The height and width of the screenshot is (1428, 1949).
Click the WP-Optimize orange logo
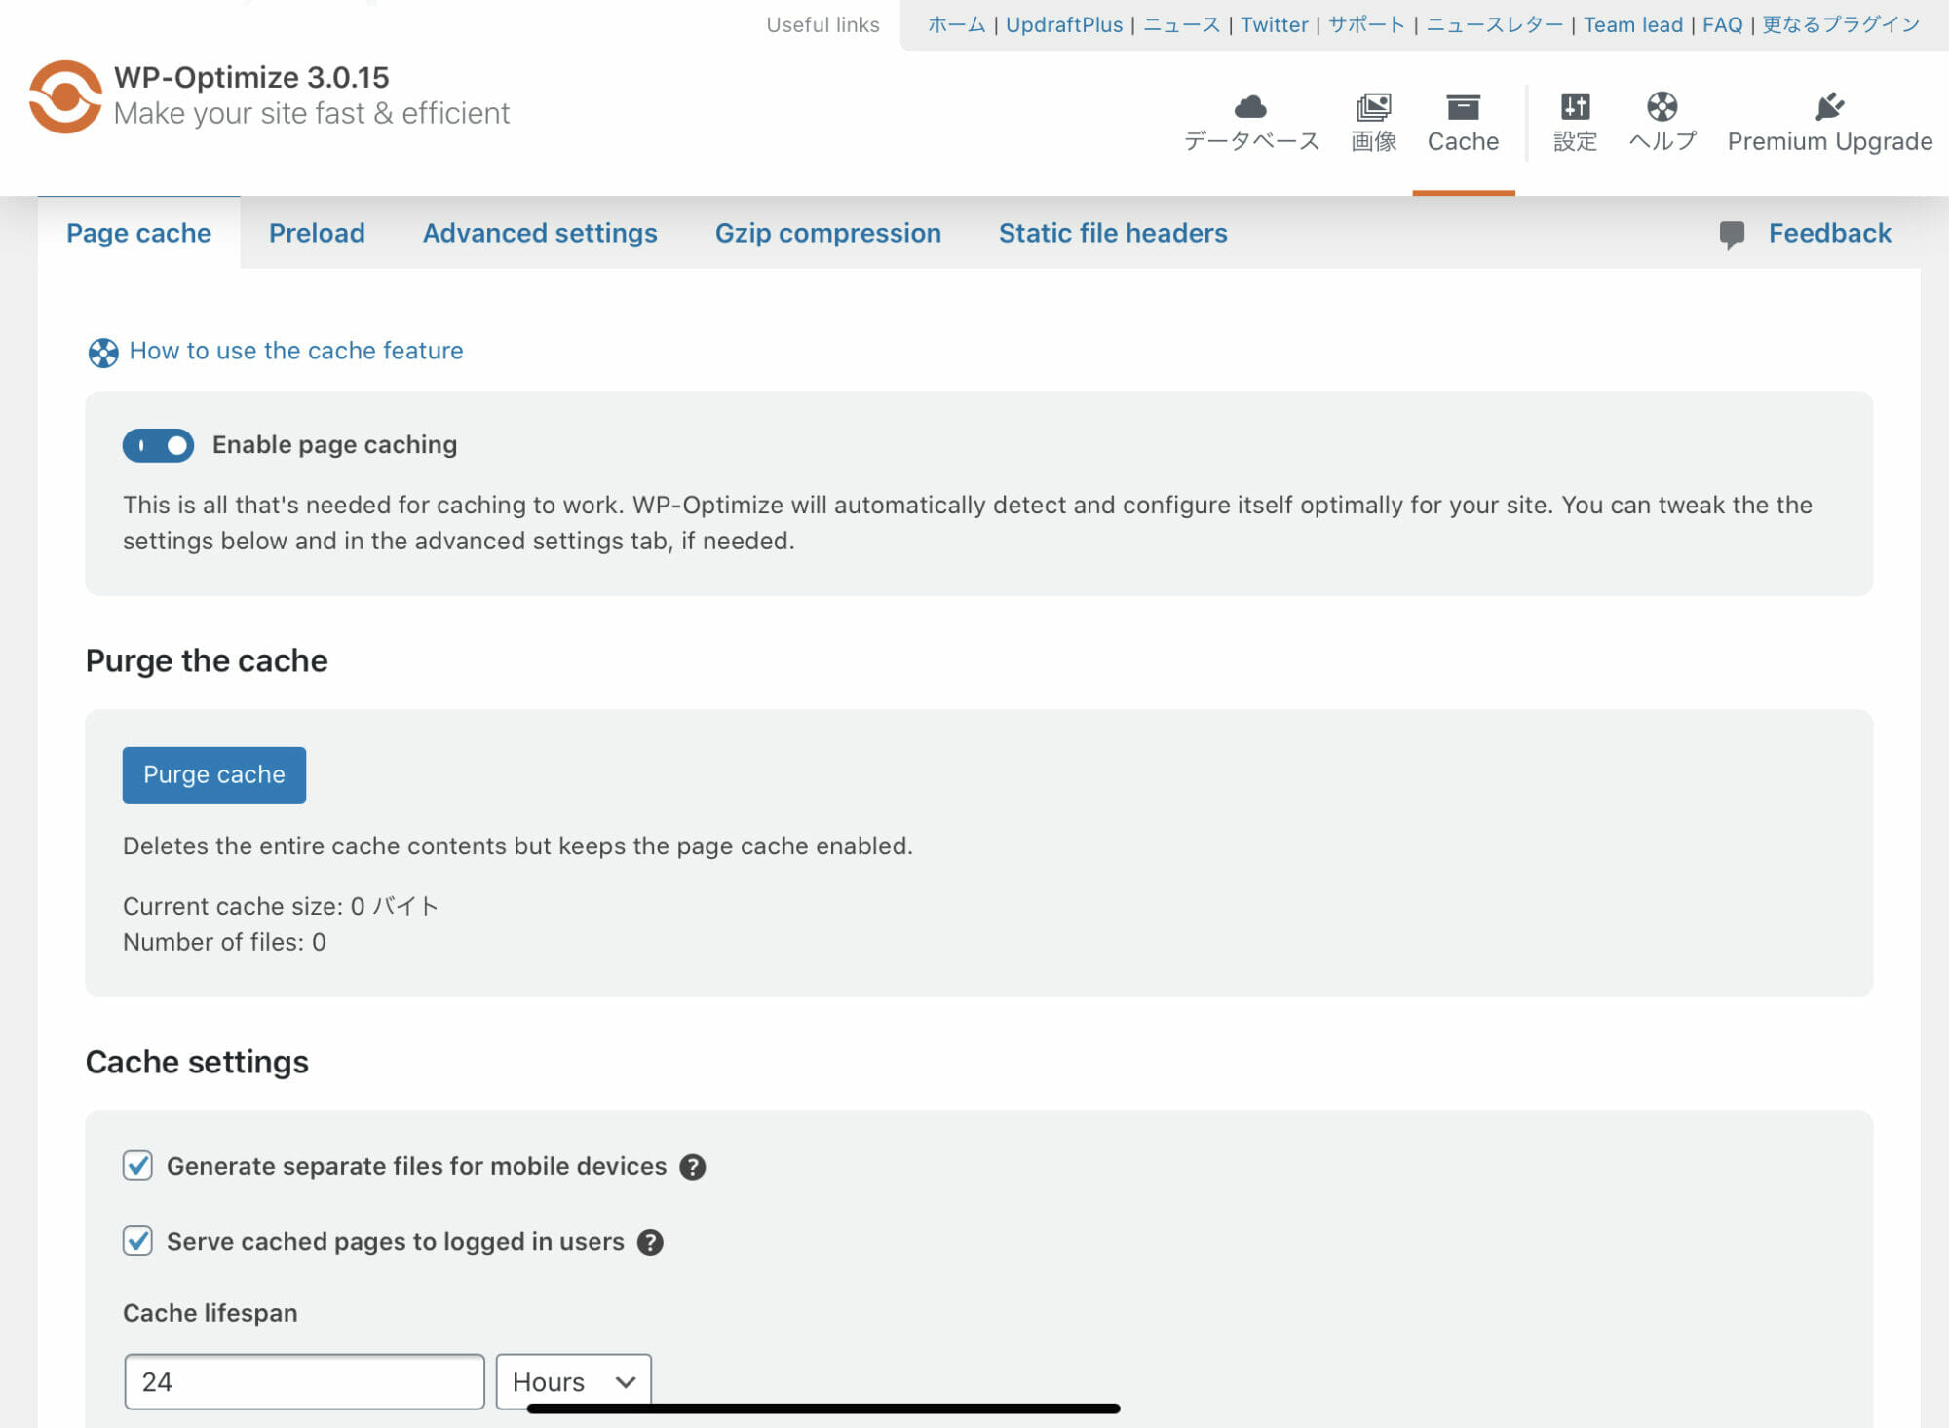point(65,96)
